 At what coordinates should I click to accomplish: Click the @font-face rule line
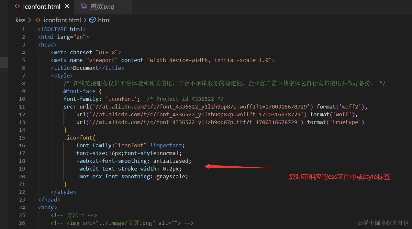pos(83,91)
